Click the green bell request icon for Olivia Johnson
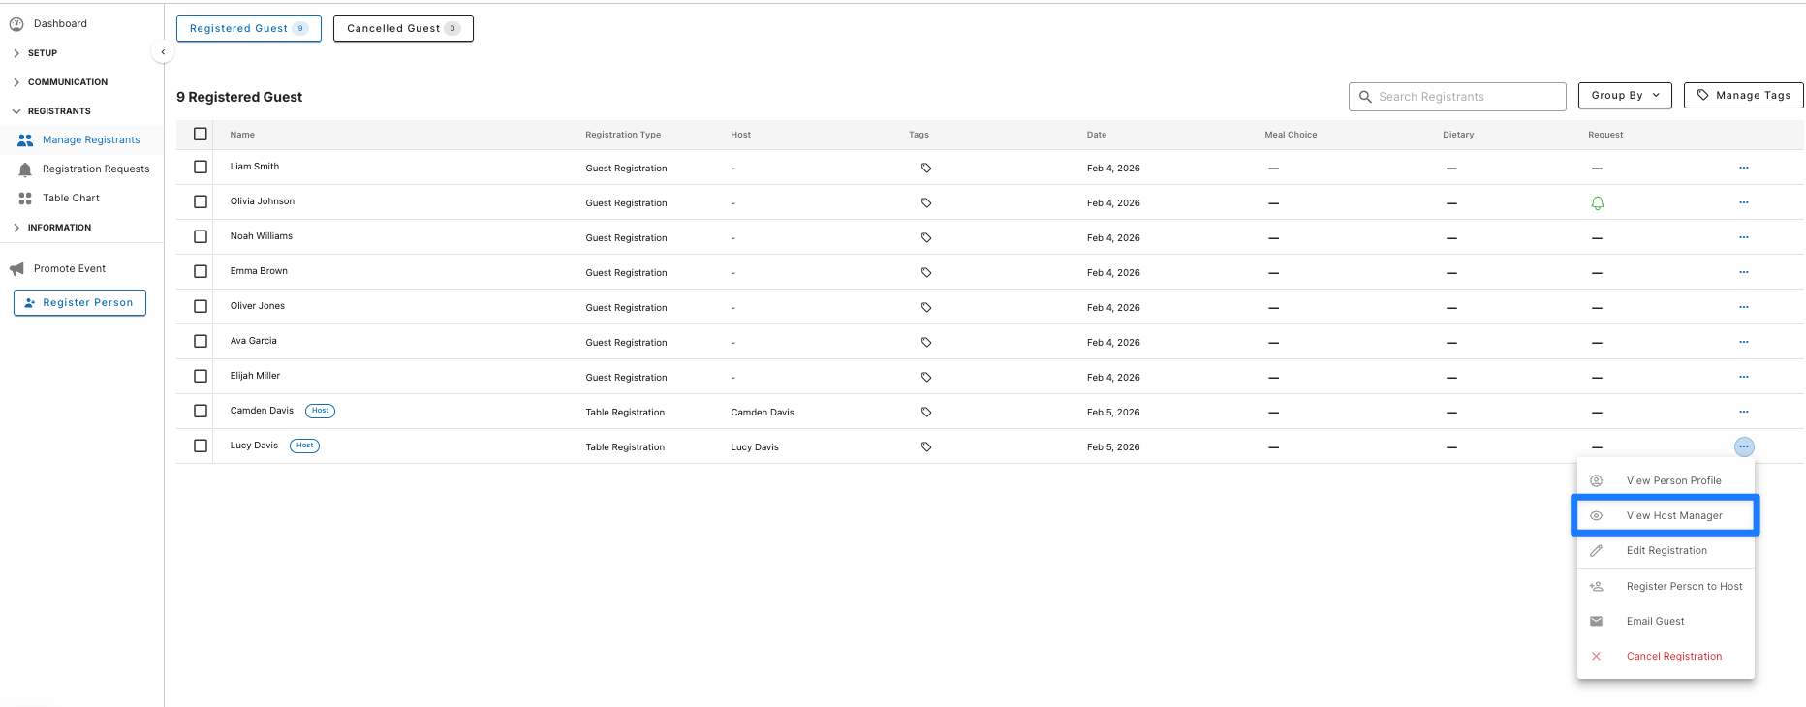This screenshot has width=1806, height=707. [x=1598, y=202]
